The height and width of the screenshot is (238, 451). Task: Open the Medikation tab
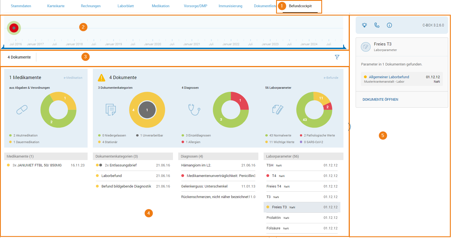point(160,6)
